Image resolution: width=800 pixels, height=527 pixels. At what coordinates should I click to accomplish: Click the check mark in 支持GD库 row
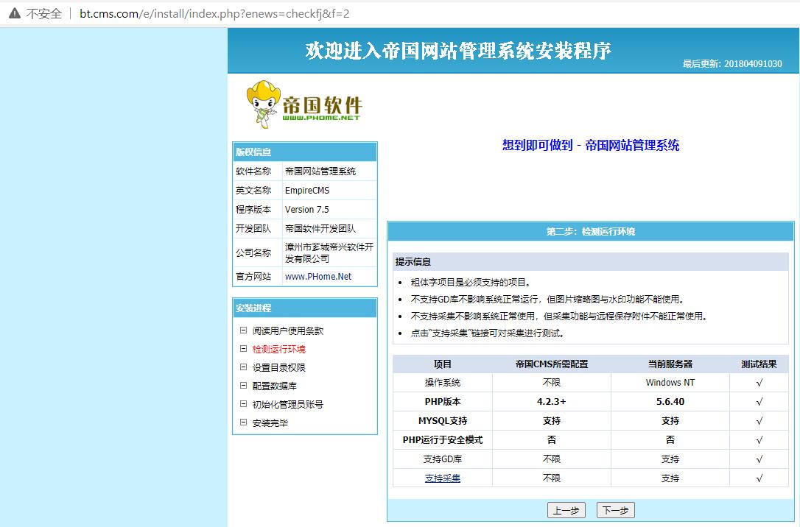(x=759, y=459)
